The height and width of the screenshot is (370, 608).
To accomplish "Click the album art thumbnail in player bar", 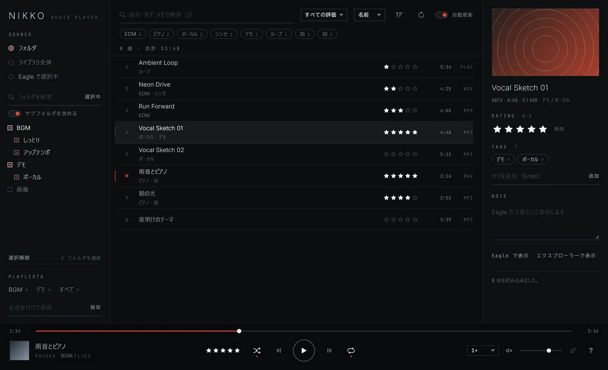I will tap(19, 350).
